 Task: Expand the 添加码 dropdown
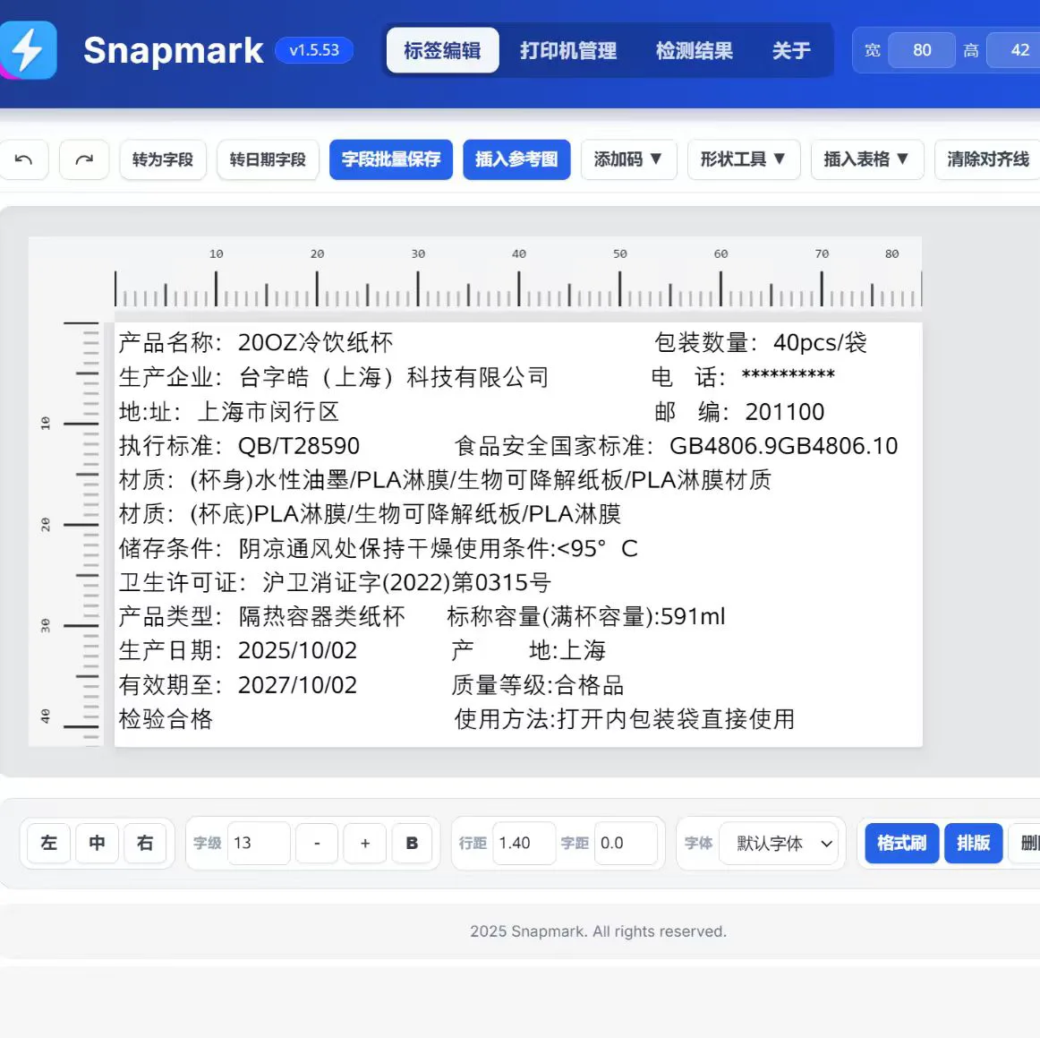[x=628, y=159]
